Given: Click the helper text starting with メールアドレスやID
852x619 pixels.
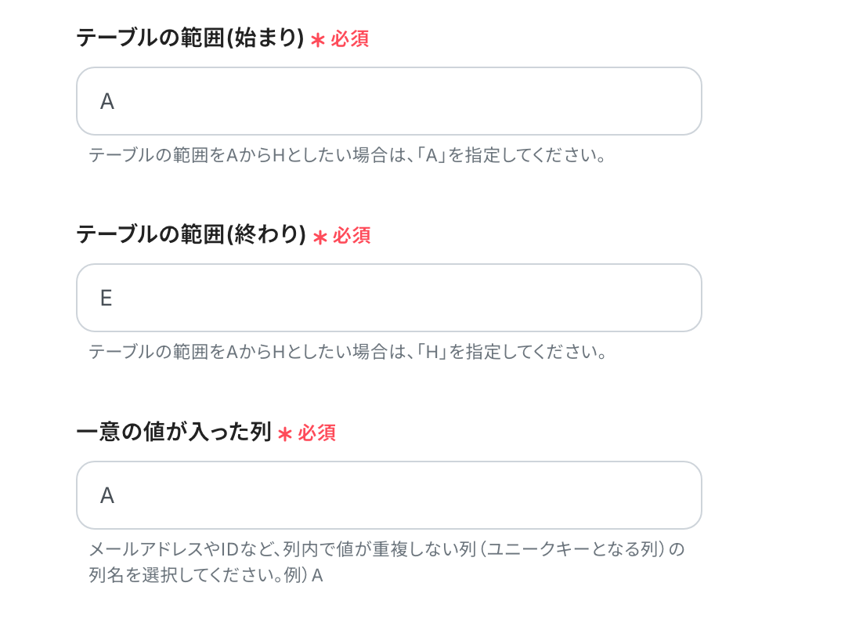Looking at the screenshot, I should coord(387,549).
